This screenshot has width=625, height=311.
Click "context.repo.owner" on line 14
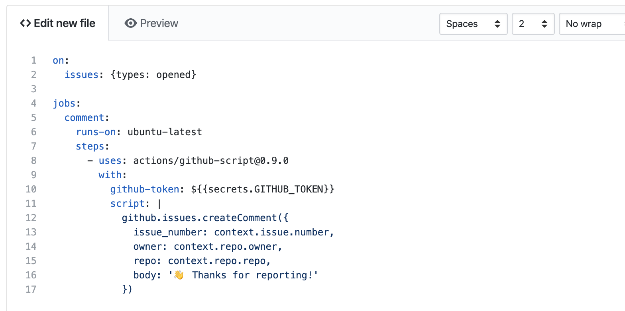[225, 247]
